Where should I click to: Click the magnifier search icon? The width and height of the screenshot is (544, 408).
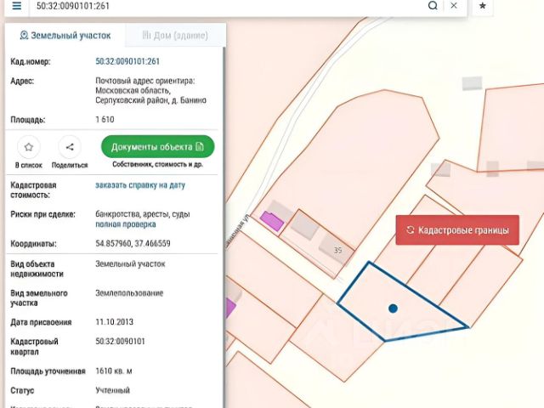coord(433,6)
